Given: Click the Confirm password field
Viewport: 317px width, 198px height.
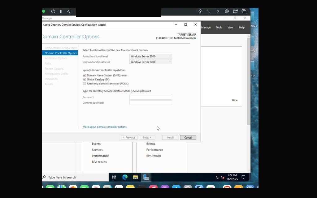Looking at the screenshot, I should [151, 103].
